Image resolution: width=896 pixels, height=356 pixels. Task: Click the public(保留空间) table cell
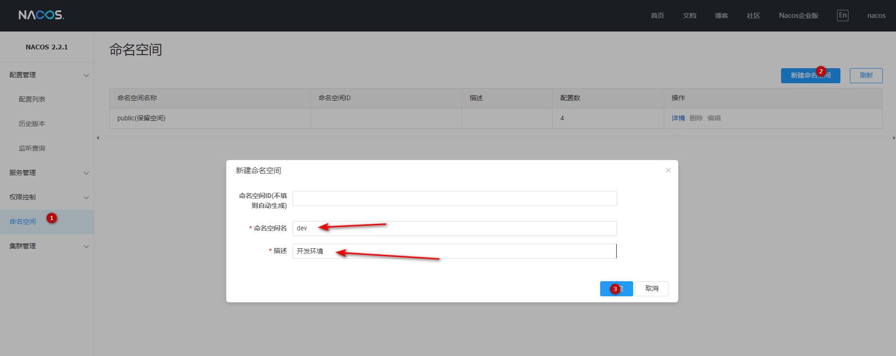point(210,119)
